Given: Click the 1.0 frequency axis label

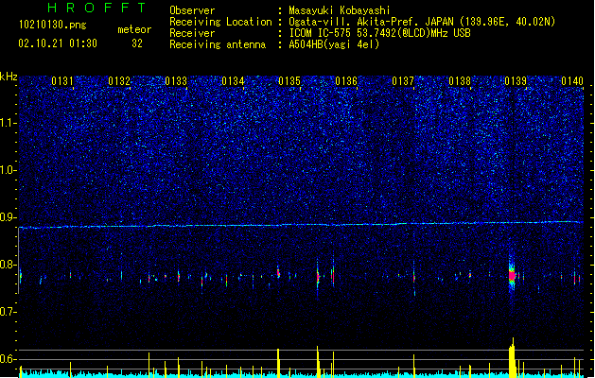Looking at the screenshot, I should 9,170.
